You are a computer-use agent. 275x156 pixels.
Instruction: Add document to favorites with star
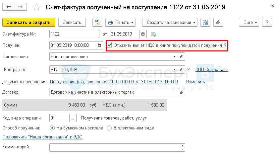pos(37,7)
